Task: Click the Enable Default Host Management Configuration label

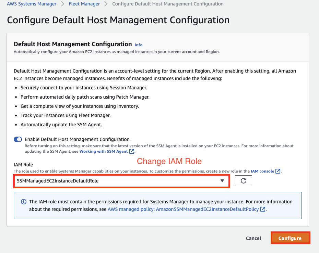Action: point(77,139)
